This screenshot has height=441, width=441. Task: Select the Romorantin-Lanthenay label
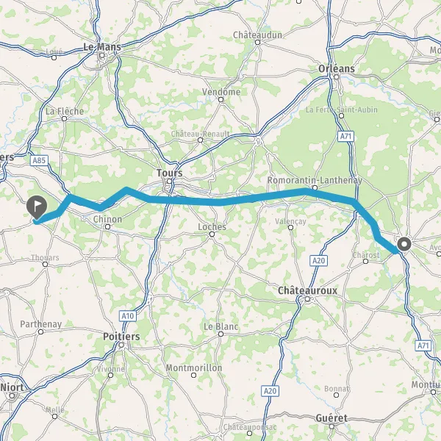315,180
